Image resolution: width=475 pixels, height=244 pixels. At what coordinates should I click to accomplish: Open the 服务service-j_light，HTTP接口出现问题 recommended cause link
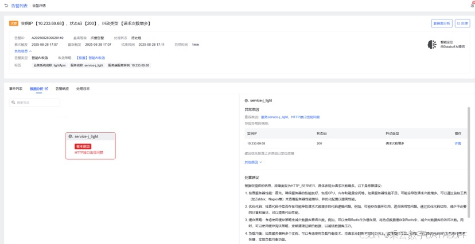[290, 117]
